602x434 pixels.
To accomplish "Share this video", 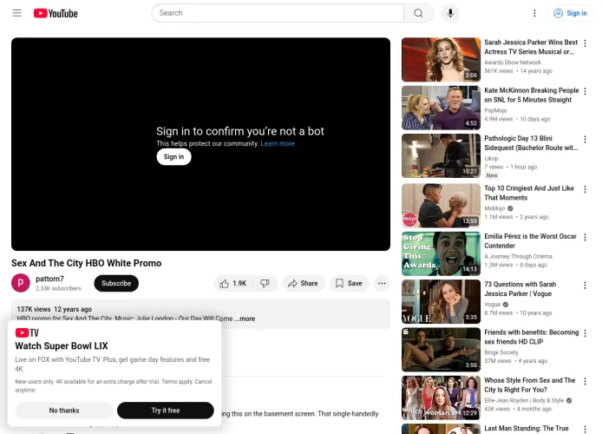I will [304, 284].
